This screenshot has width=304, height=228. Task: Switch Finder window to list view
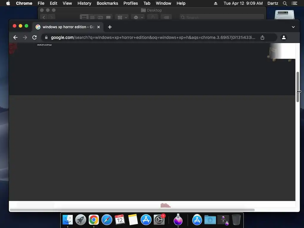pos(92,17)
